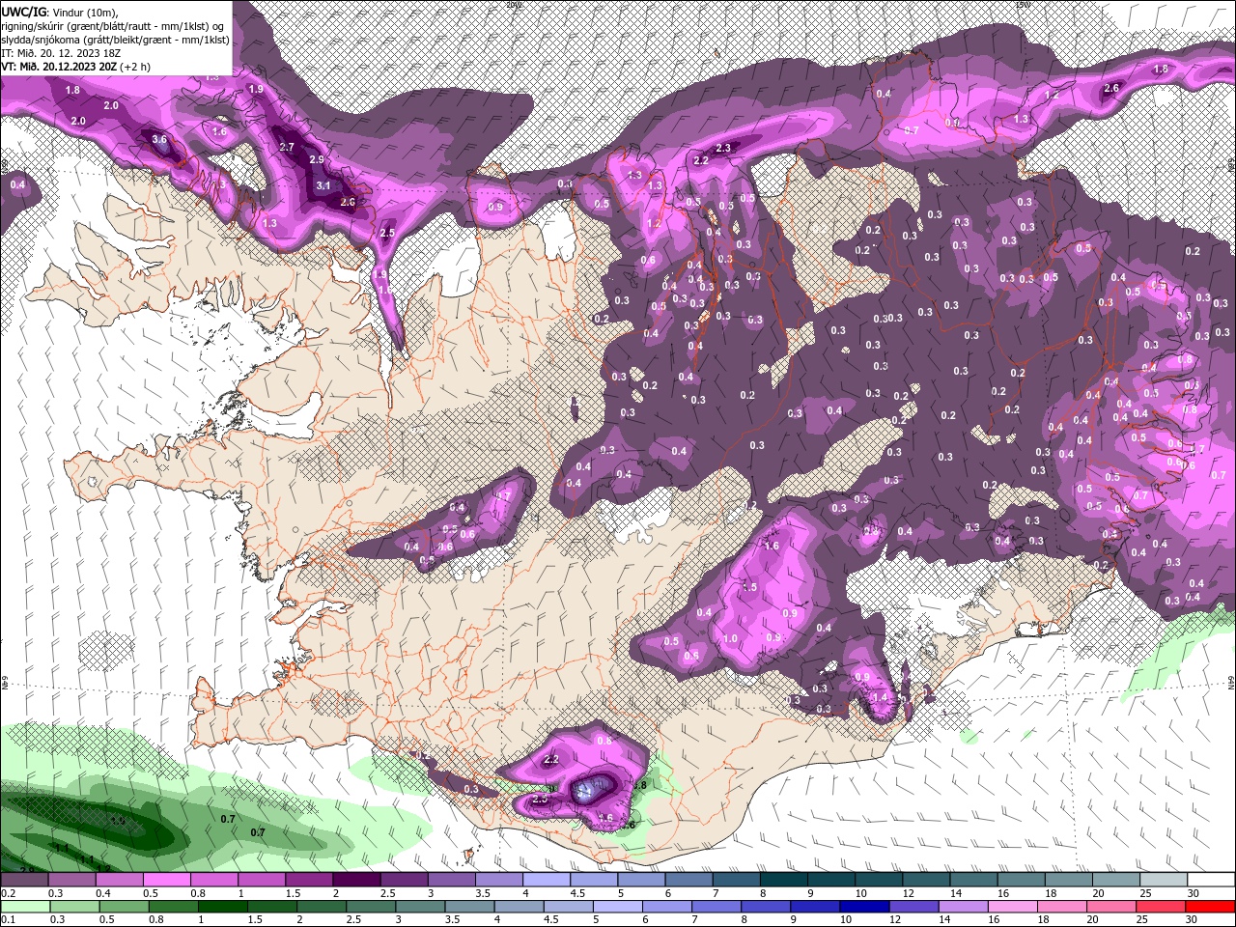The height and width of the screenshot is (927, 1236).
Task: Click the 2.7 precipitation value on the map
Action: tap(287, 147)
